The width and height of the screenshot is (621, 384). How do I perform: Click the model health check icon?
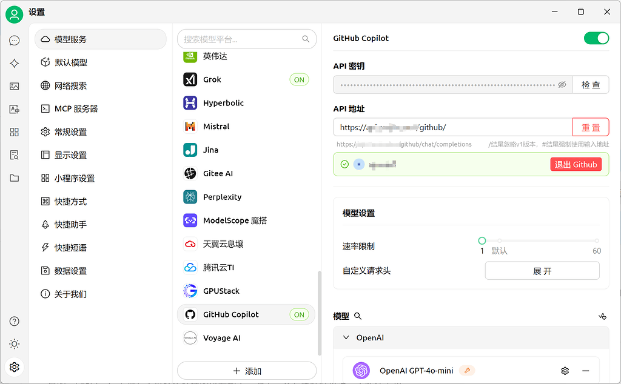[602, 316]
